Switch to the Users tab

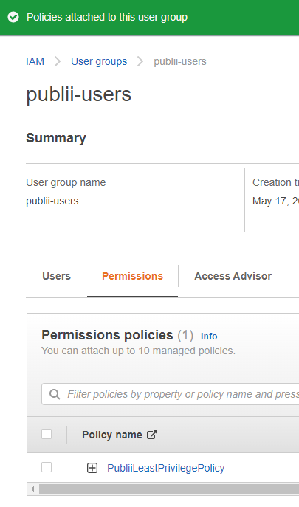click(x=56, y=276)
